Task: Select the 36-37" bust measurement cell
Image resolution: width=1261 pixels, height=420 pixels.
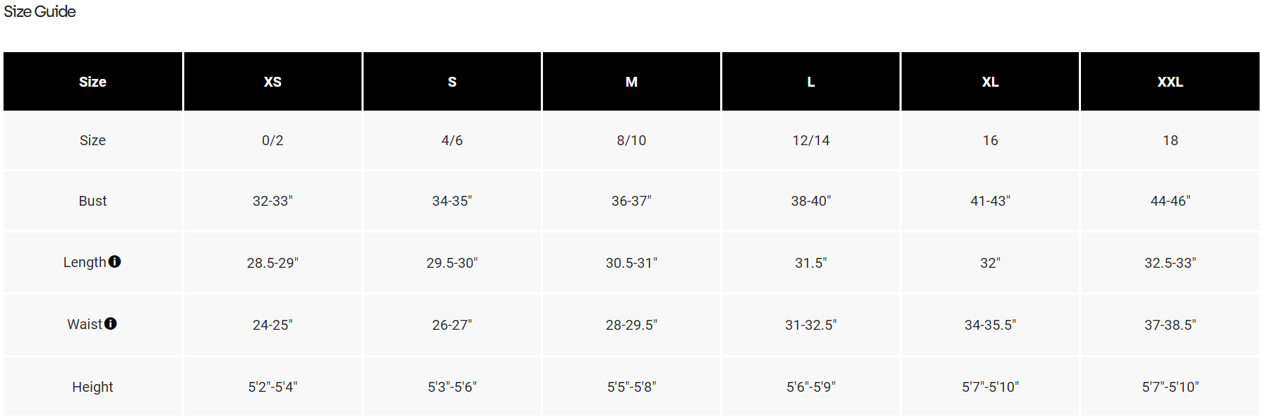Action: pyautogui.click(x=631, y=201)
